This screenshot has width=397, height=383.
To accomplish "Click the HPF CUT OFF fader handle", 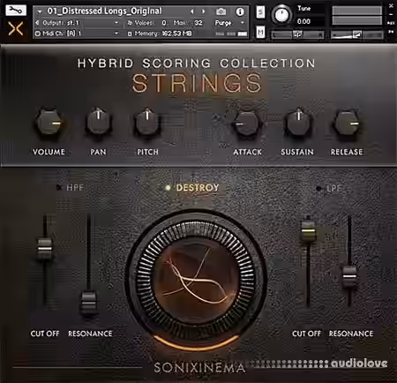I will point(44,249).
